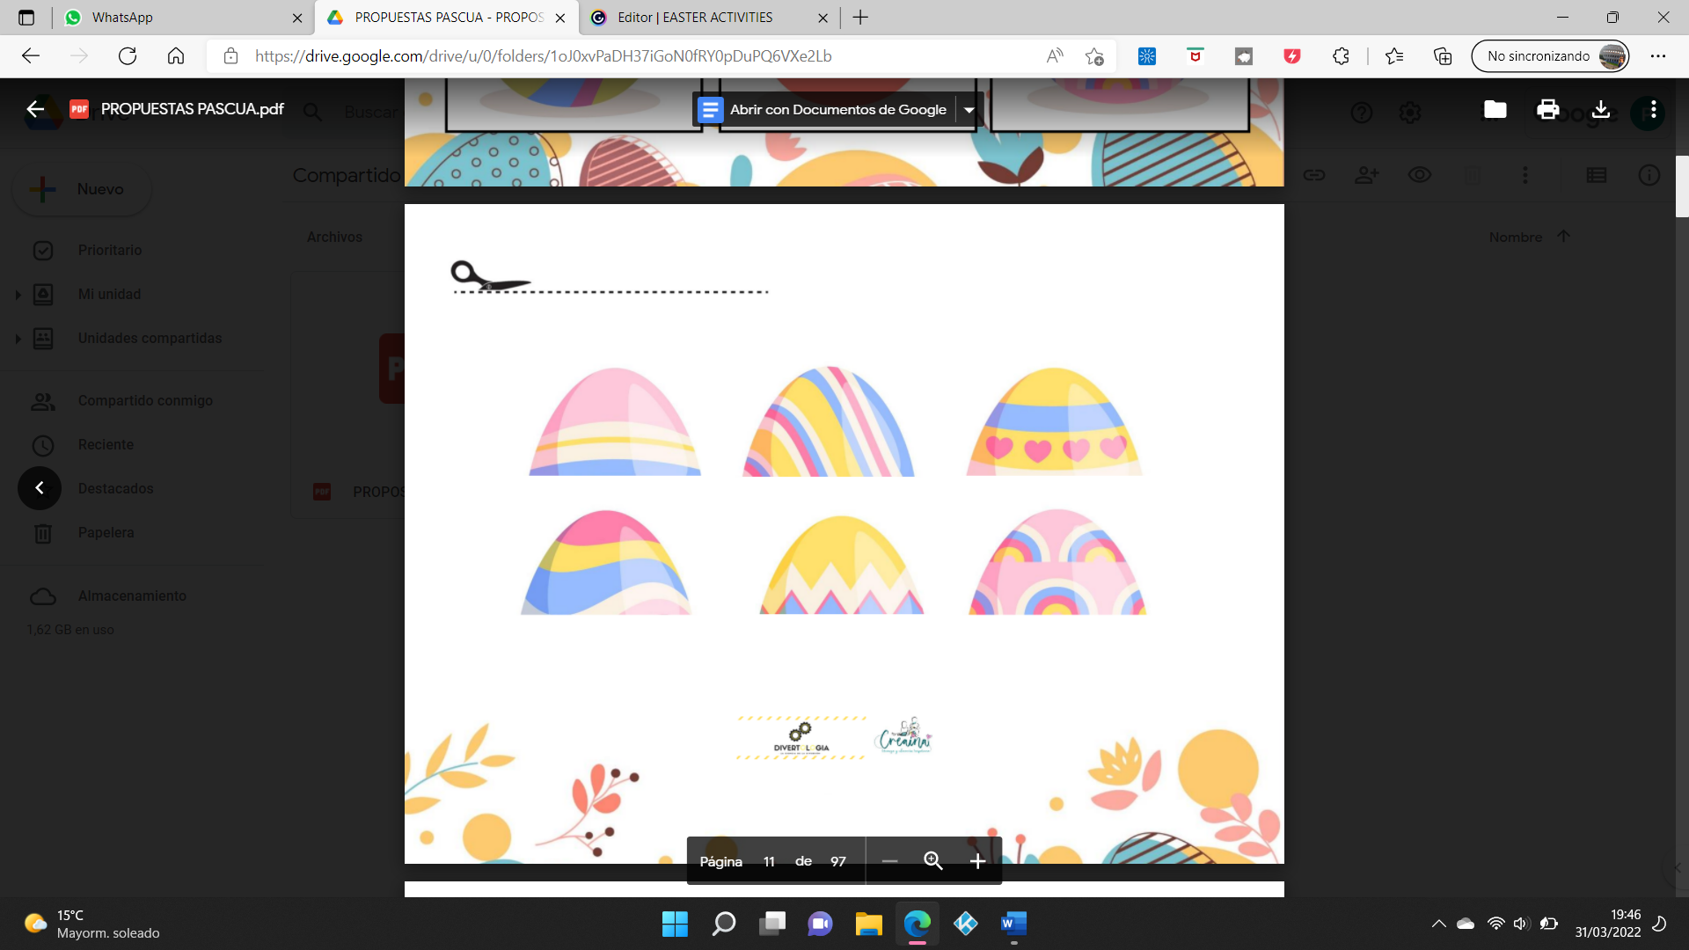
Task: Download PROPUESTAS PASCUA.pdf
Action: pyautogui.click(x=1601, y=111)
